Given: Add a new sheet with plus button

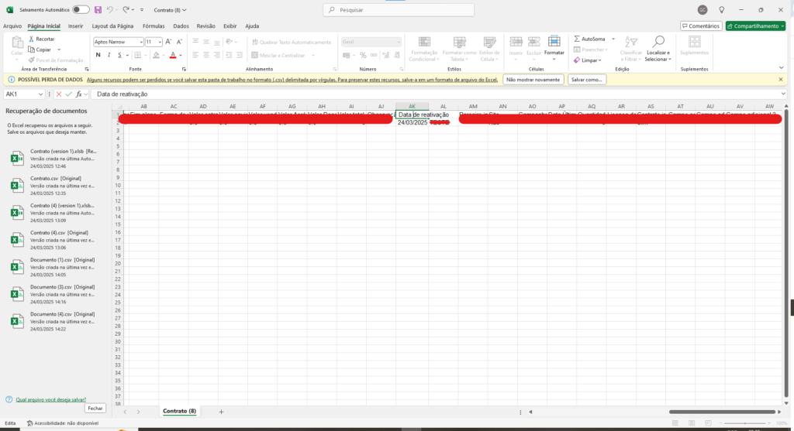Looking at the screenshot, I should pos(221,412).
